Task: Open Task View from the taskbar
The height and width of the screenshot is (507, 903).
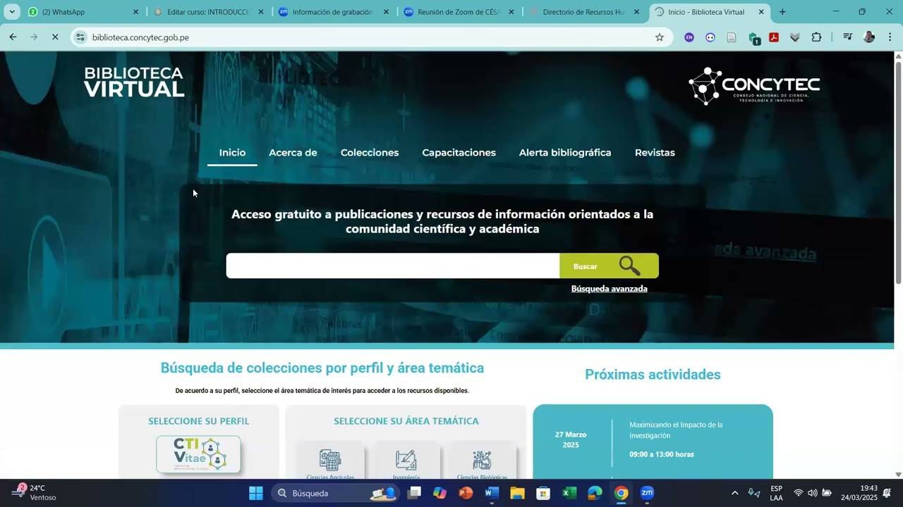Action: click(x=414, y=493)
